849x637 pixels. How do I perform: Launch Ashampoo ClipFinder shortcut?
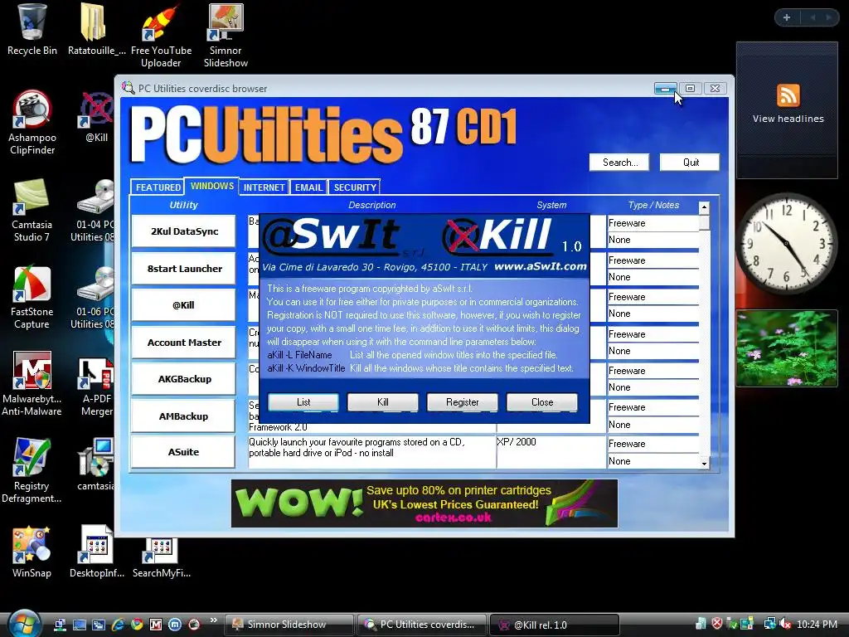point(32,123)
